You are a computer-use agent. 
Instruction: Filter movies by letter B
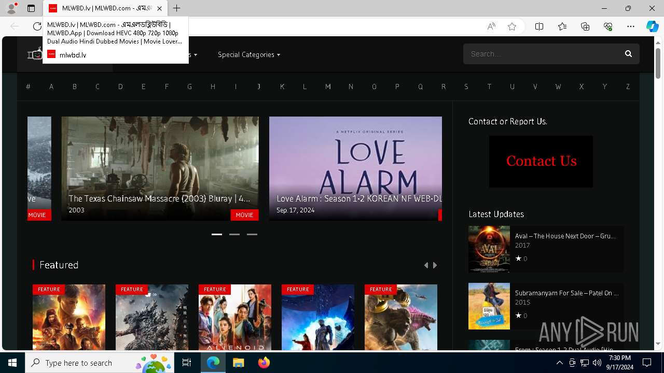click(x=74, y=87)
